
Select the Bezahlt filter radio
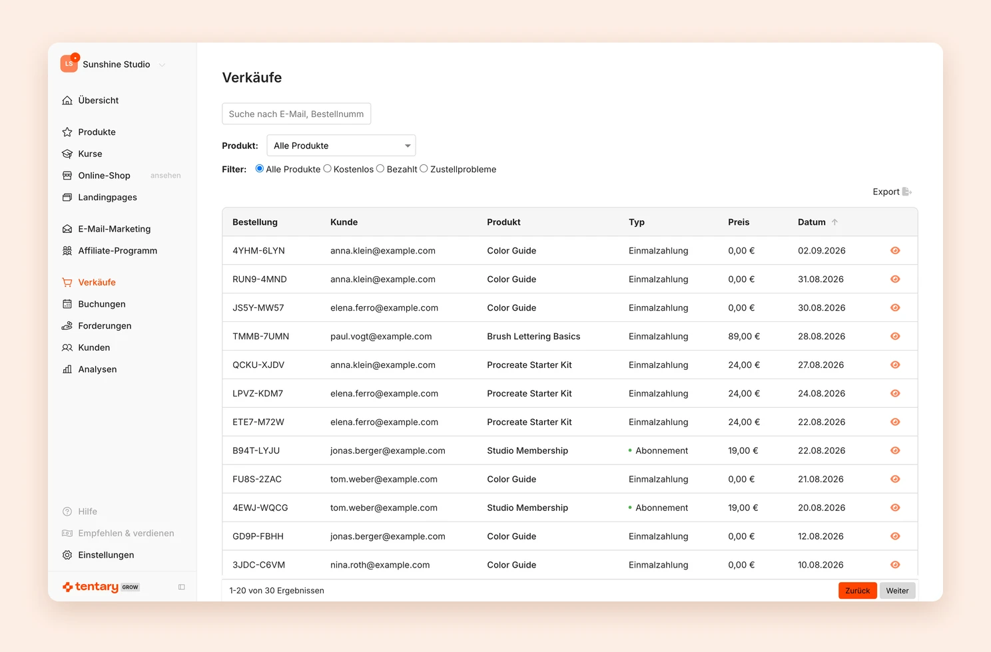coord(380,169)
